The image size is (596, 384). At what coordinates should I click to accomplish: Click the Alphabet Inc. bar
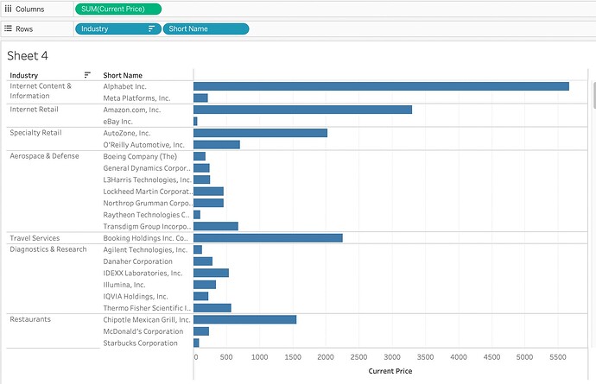pos(381,86)
